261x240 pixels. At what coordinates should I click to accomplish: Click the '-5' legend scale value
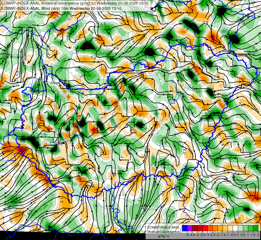click(187, 235)
